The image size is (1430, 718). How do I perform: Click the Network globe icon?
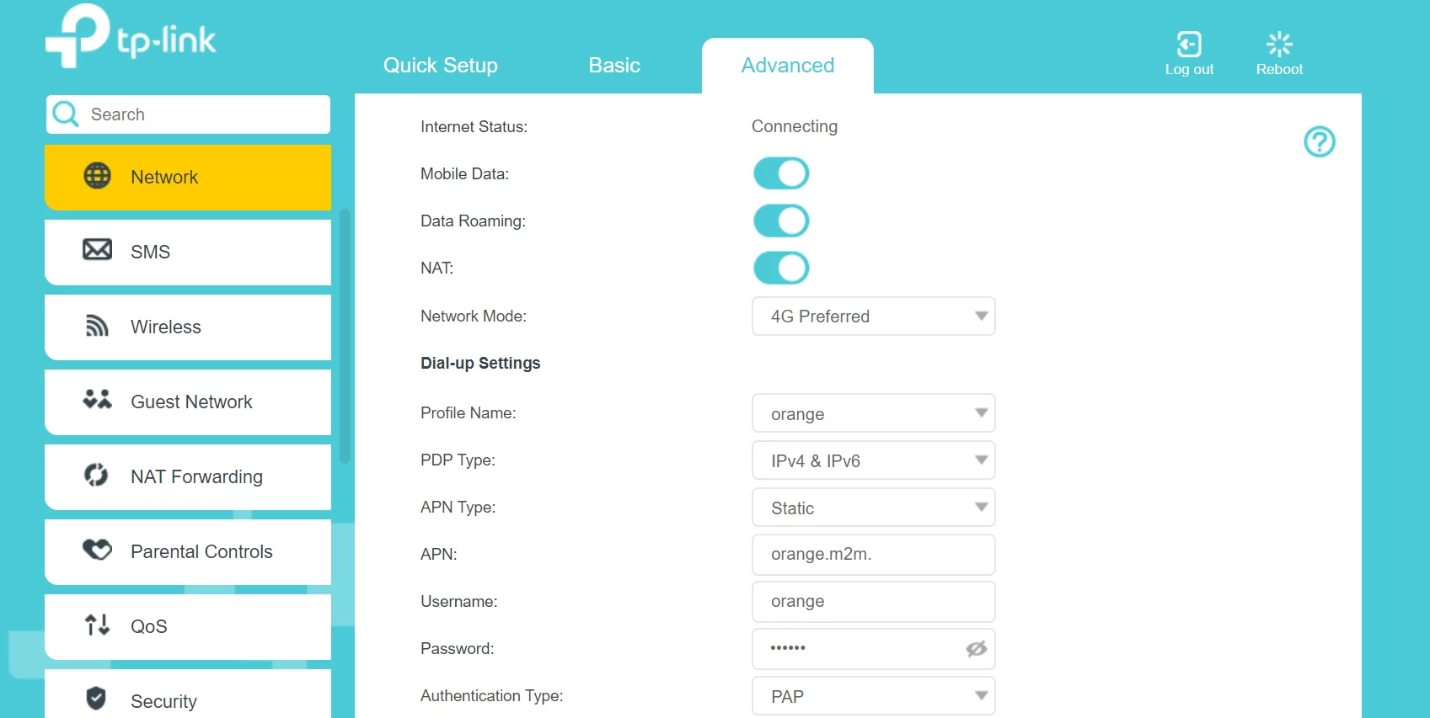point(98,176)
